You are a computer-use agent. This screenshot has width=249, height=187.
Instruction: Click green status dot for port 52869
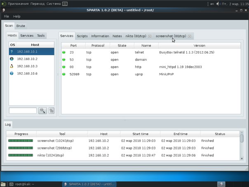point(64,74)
